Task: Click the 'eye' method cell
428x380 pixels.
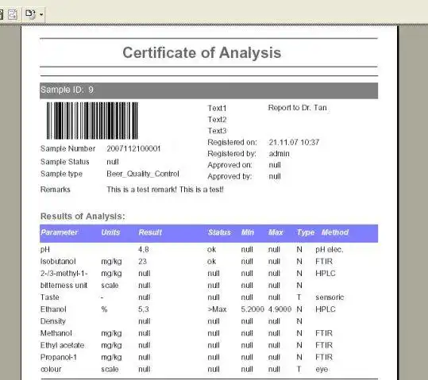Action: pos(322,370)
